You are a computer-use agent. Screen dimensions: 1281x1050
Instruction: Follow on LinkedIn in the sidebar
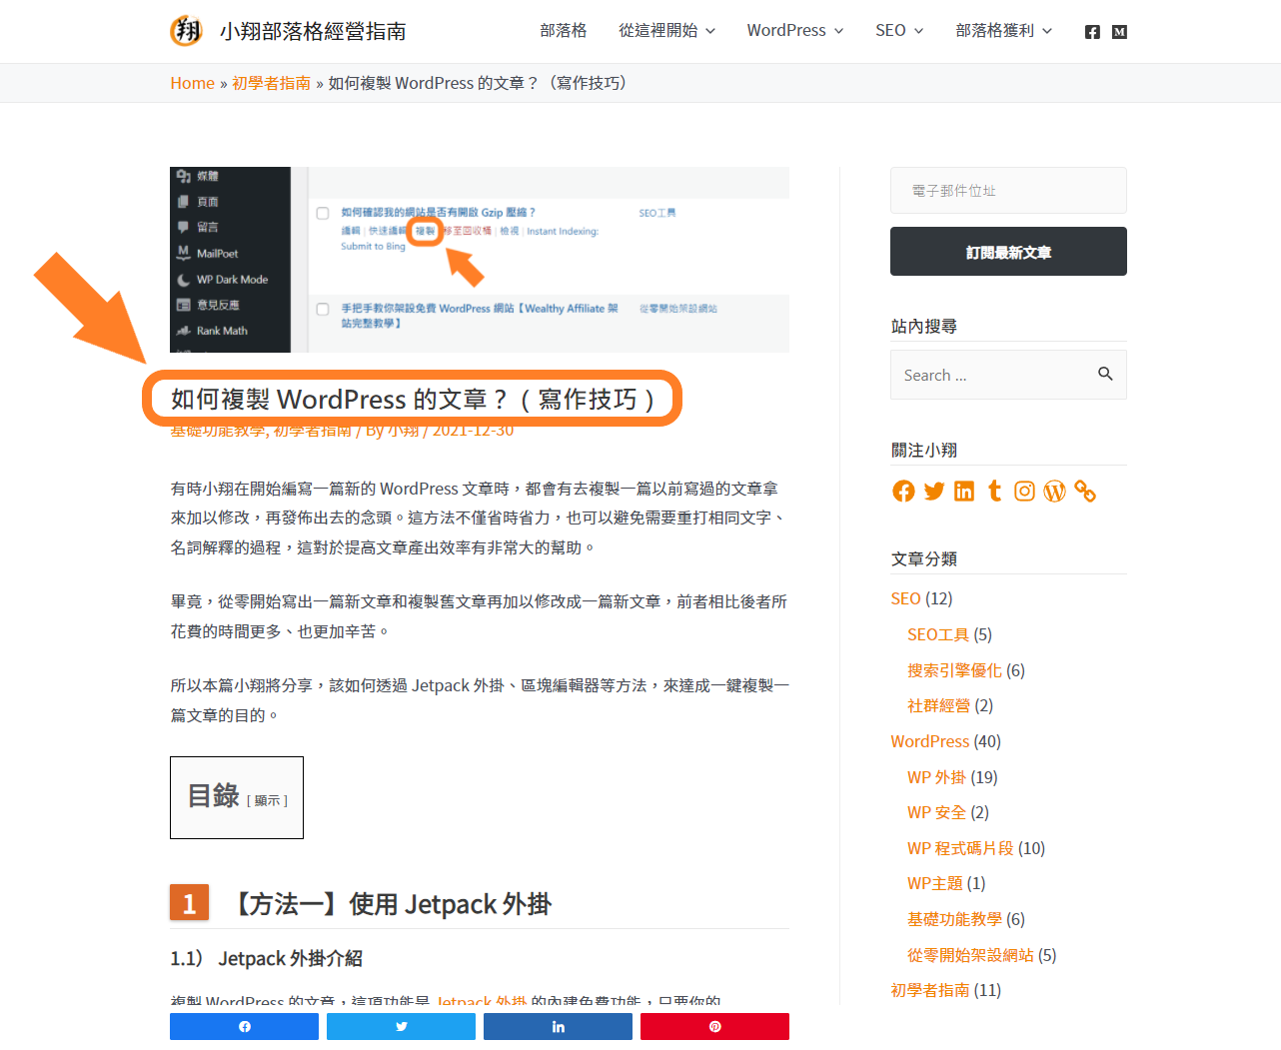pyautogui.click(x=964, y=491)
